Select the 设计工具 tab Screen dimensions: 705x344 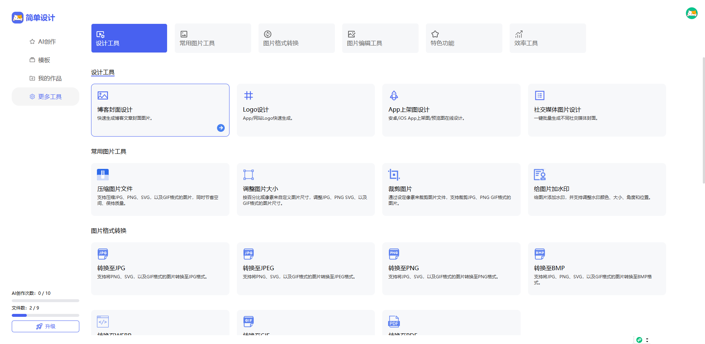pos(129,38)
